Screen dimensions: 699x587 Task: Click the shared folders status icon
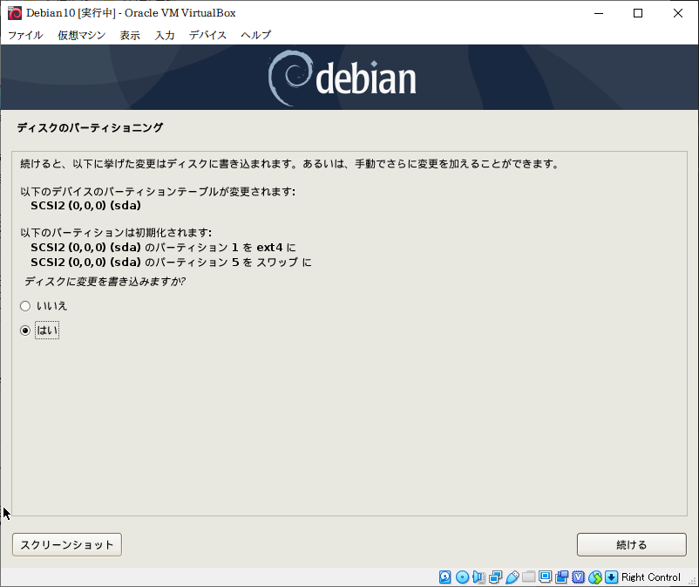pos(529,577)
